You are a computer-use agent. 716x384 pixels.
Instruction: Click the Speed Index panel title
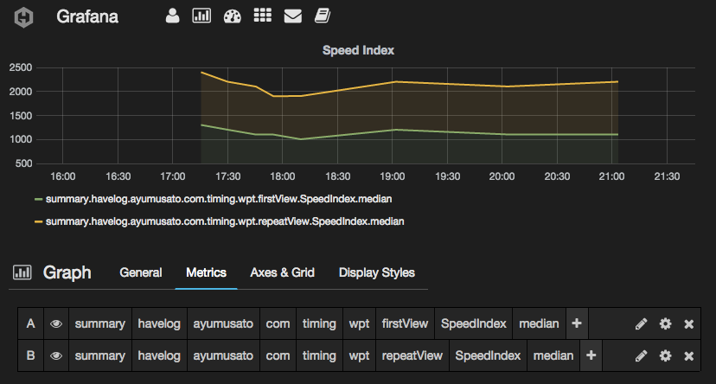coord(358,50)
